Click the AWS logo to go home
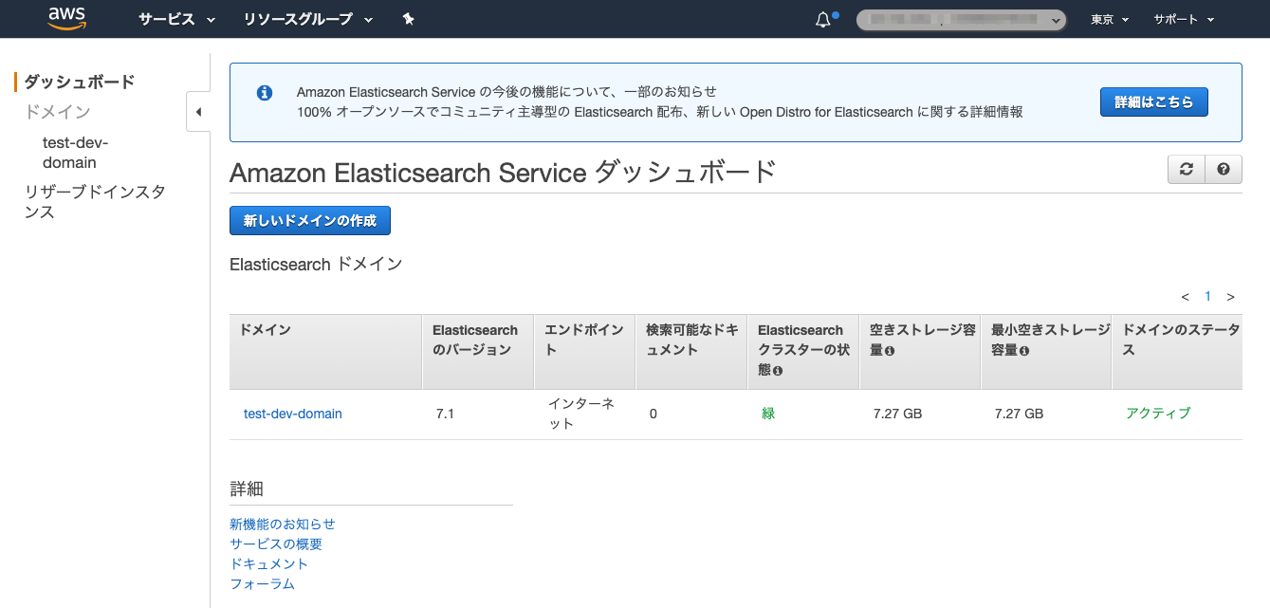1270x608 pixels. (x=66, y=18)
